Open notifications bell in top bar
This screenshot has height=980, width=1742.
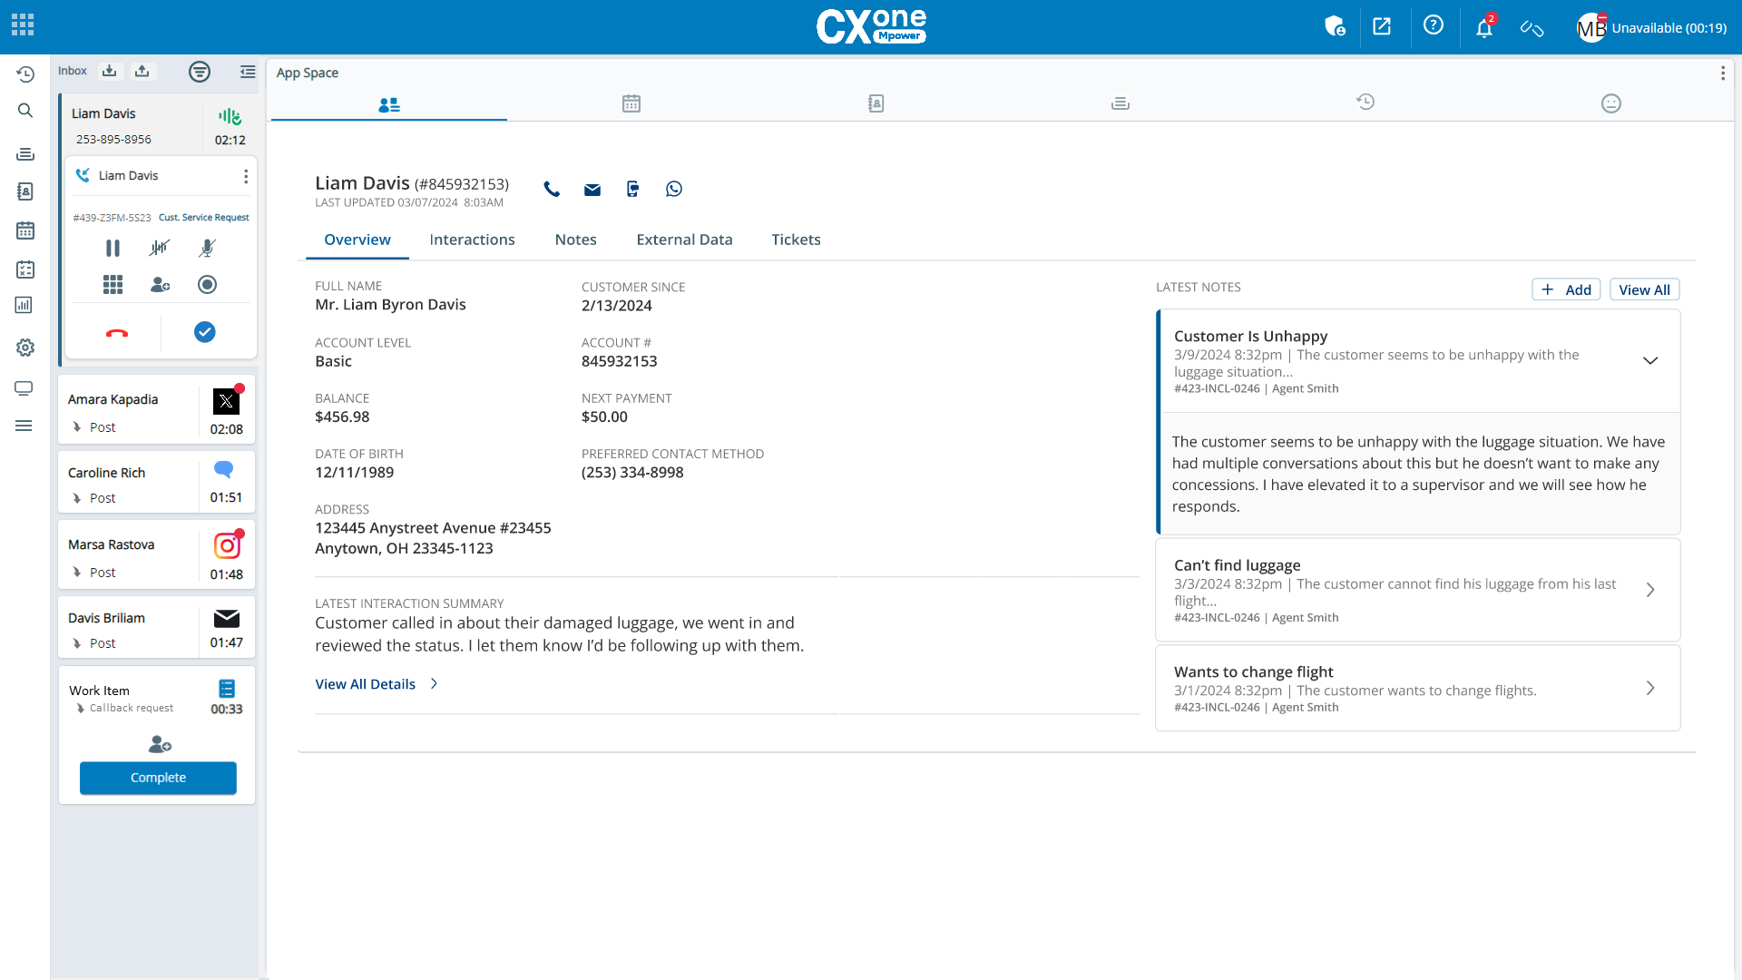click(x=1483, y=28)
